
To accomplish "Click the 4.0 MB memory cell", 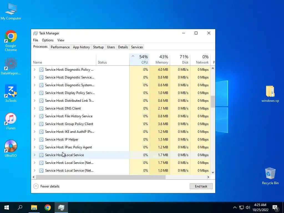I will pyautogui.click(x=160, y=70).
